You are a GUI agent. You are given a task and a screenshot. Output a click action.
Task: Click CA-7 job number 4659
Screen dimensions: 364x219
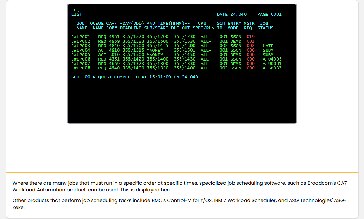[x=114, y=64]
